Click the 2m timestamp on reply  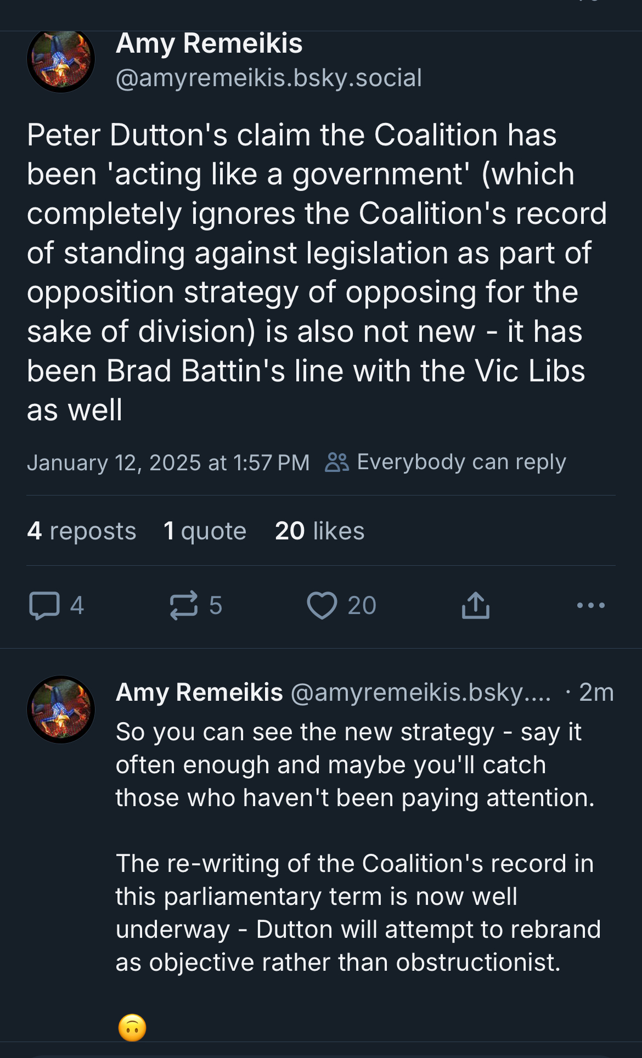tap(596, 692)
